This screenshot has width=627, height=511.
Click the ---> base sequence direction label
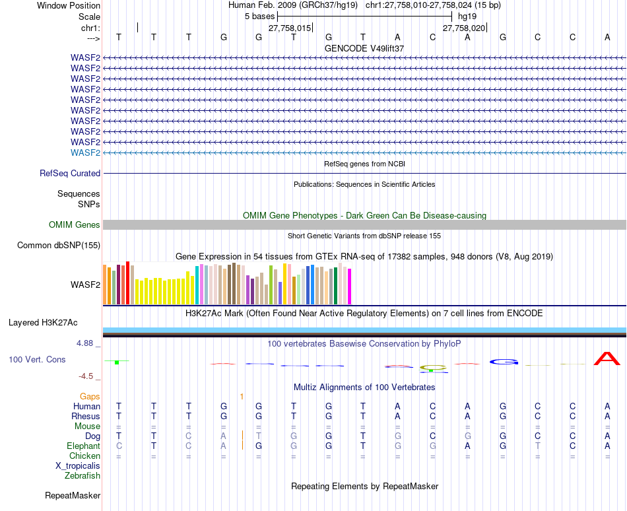pos(93,38)
